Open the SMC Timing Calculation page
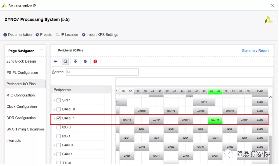 (25, 129)
